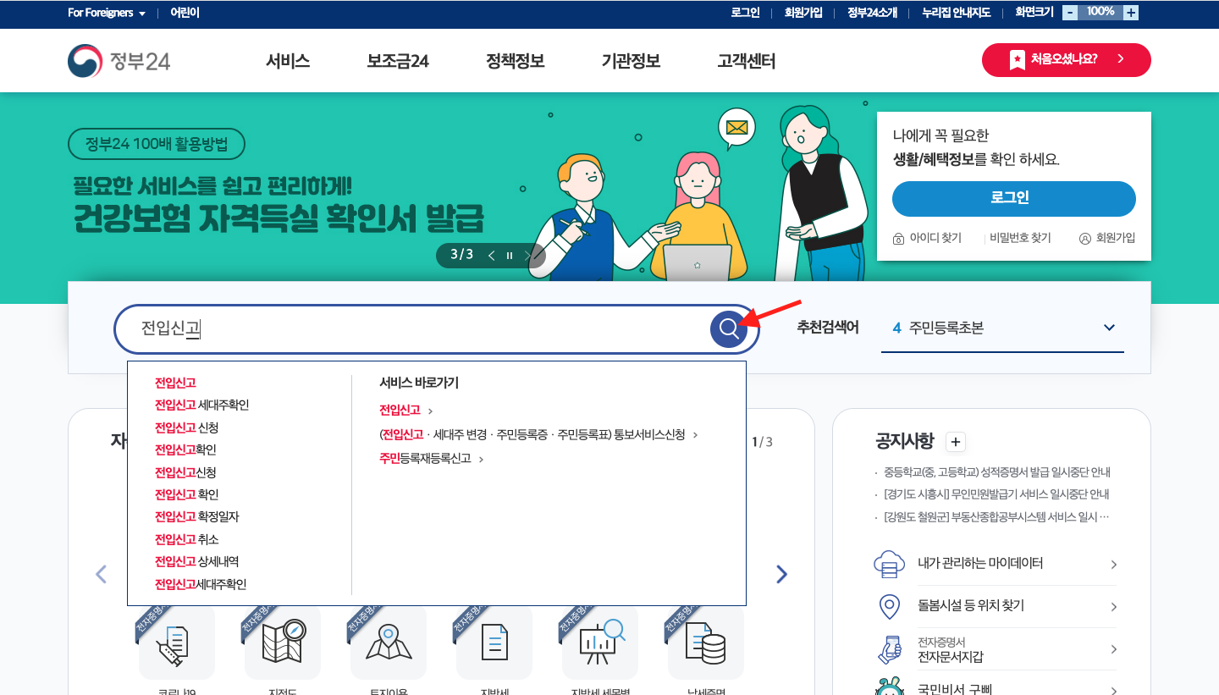Click the 전자문서지갑 mobile wallet icon
This screenshot has width=1219, height=695.
[889, 649]
